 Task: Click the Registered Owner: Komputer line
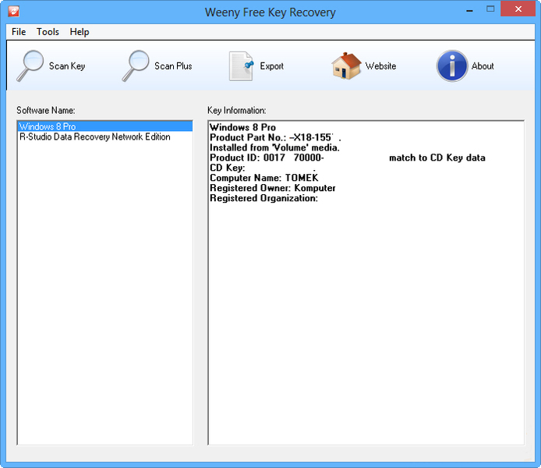coord(273,188)
